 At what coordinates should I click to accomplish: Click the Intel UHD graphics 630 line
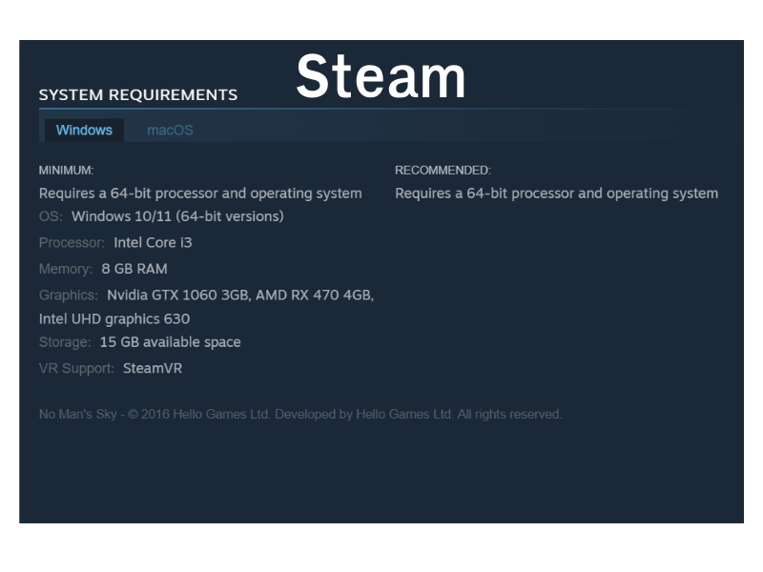point(114,319)
